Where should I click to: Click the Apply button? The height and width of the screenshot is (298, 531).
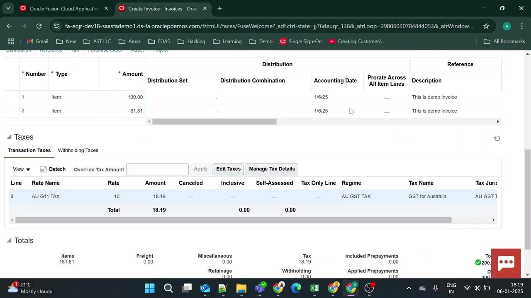(x=201, y=169)
